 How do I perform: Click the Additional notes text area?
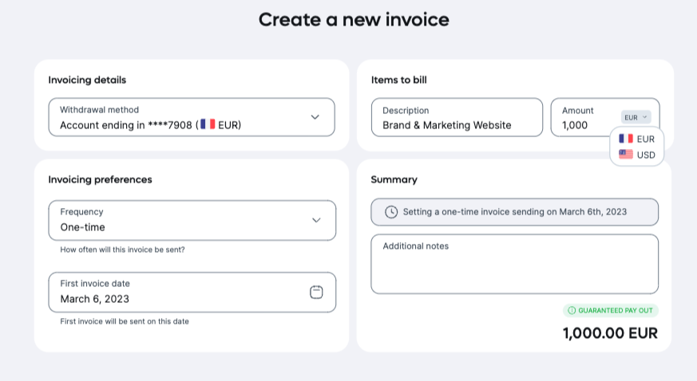pyautogui.click(x=515, y=264)
